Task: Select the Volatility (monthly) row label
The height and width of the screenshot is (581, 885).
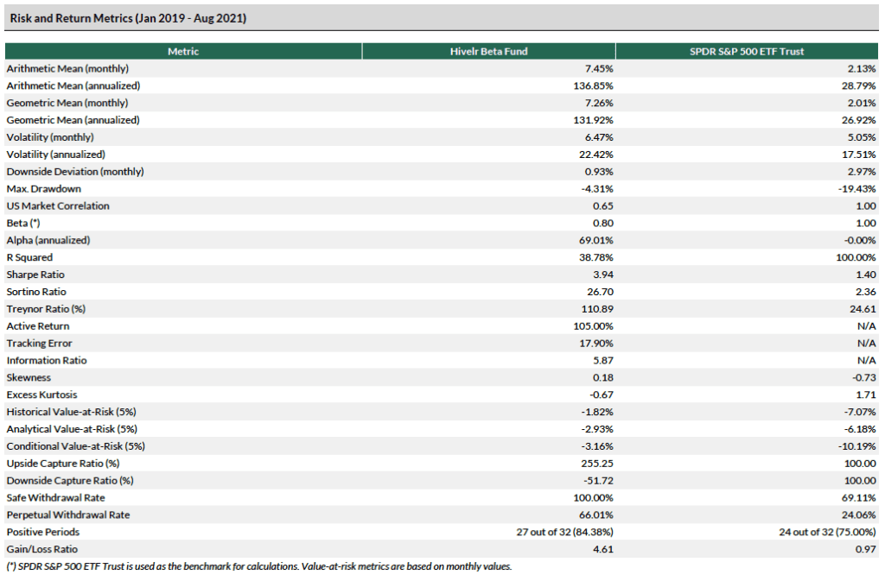Action: [x=50, y=137]
